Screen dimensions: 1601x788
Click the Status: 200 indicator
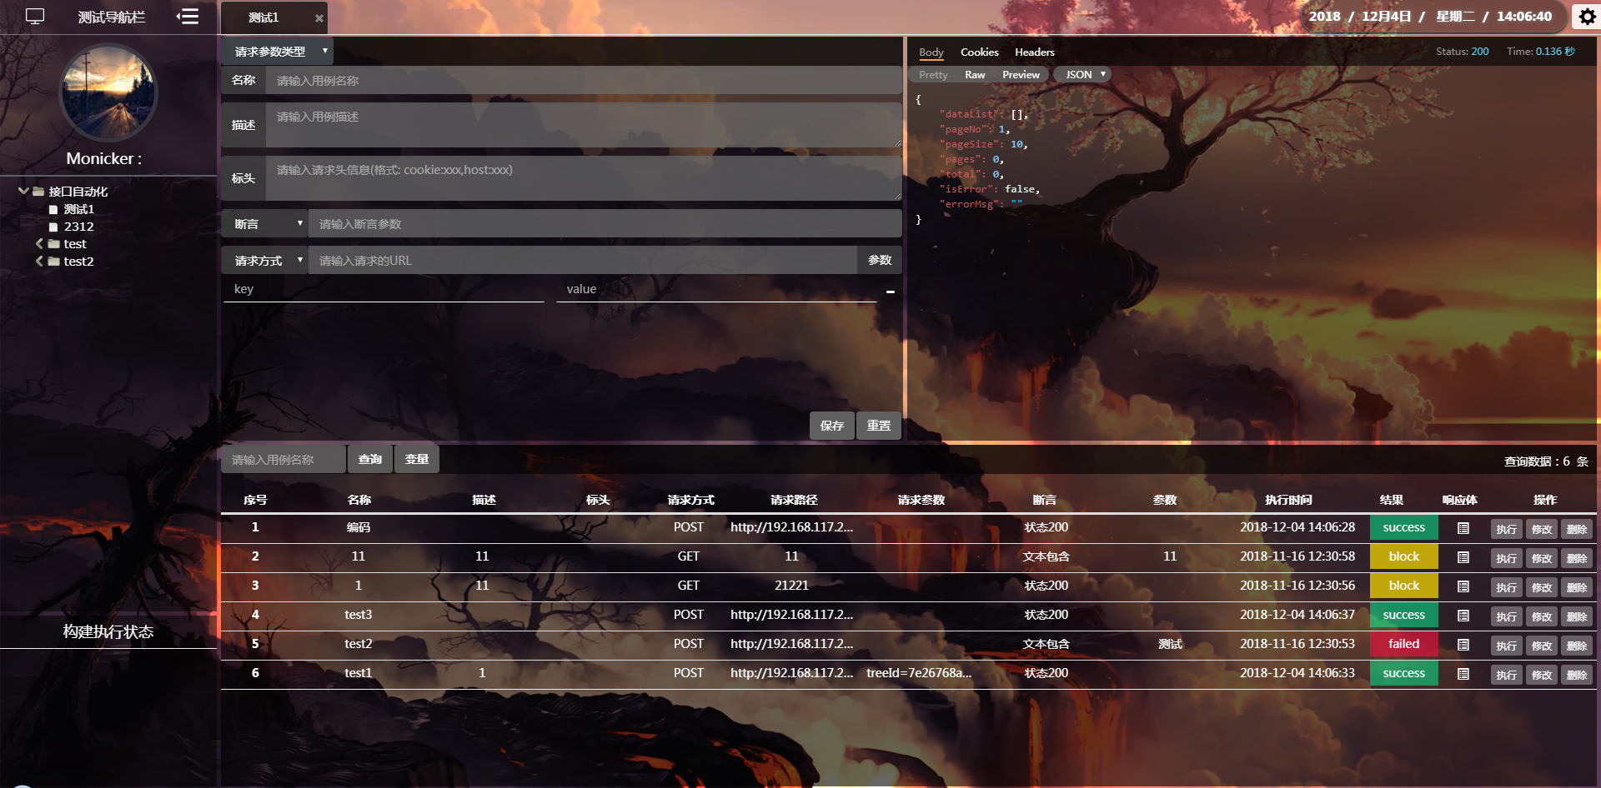pyautogui.click(x=1462, y=52)
